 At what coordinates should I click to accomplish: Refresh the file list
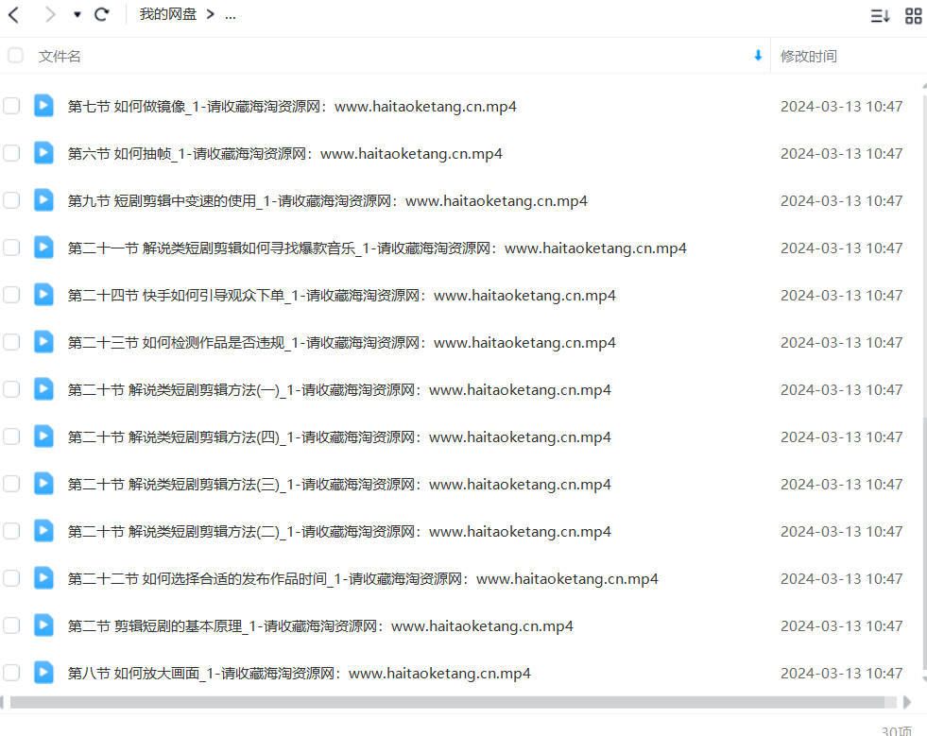point(102,14)
